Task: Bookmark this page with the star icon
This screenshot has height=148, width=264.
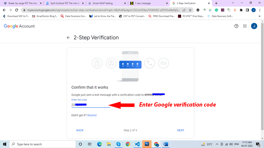Action: click(x=190, y=10)
